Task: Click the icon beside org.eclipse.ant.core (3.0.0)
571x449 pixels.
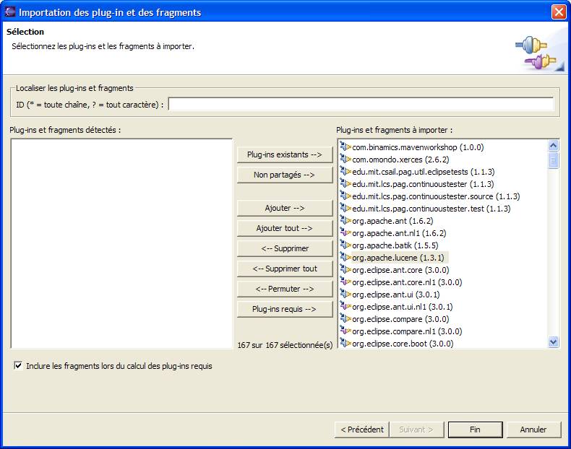Action: coord(345,270)
